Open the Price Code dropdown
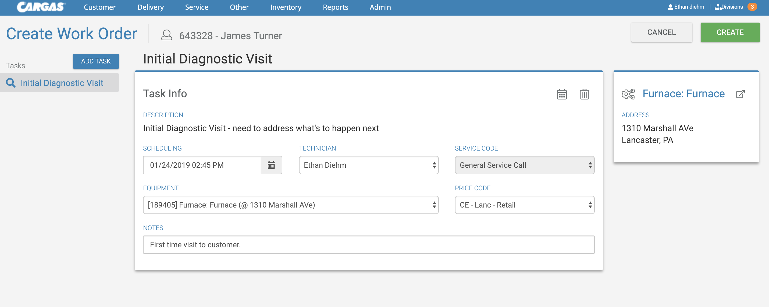The image size is (769, 307). tap(524, 205)
